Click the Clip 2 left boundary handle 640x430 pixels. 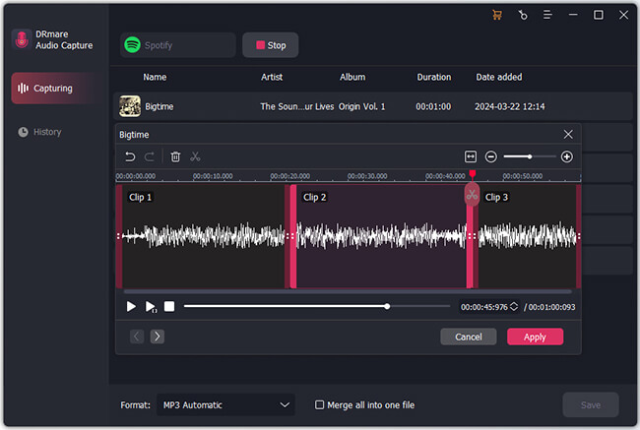pyautogui.click(x=293, y=236)
